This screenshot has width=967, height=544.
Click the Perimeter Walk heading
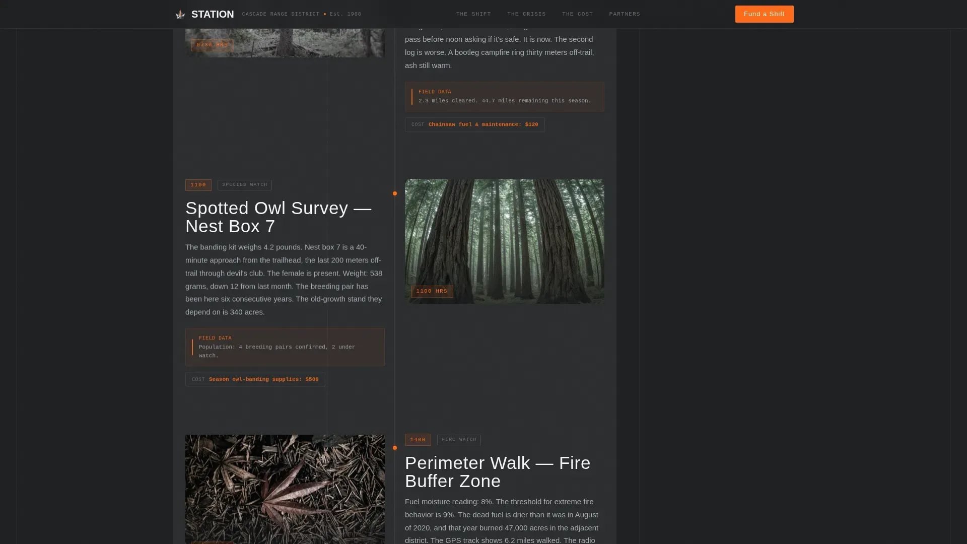tap(498, 472)
